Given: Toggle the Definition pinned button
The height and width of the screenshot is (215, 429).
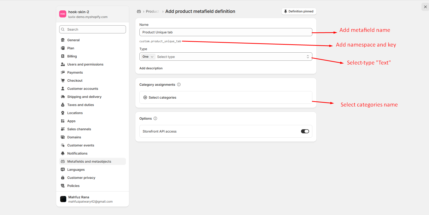Looking at the screenshot, I should 299,11.
